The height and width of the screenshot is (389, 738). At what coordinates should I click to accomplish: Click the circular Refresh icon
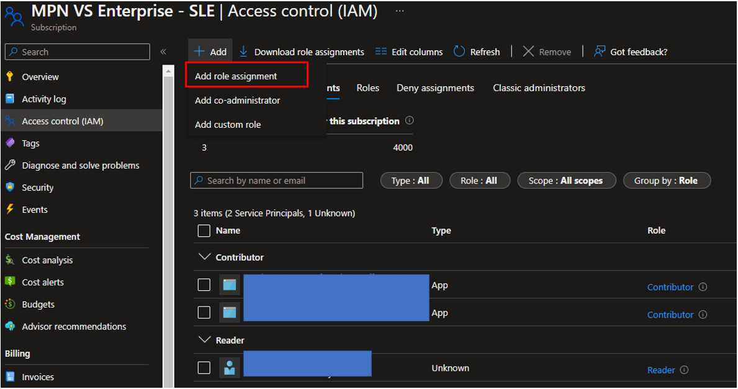(x=459, y=51)
